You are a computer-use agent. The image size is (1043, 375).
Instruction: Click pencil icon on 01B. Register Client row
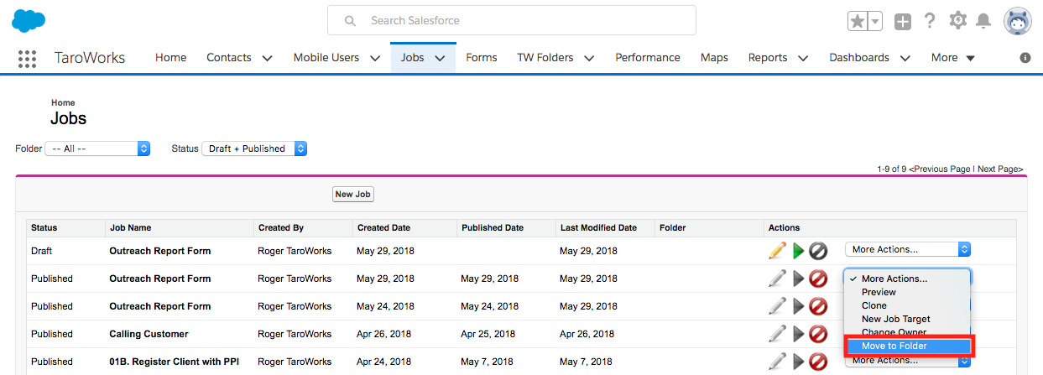pyautogui.click(x=777, y=362)
